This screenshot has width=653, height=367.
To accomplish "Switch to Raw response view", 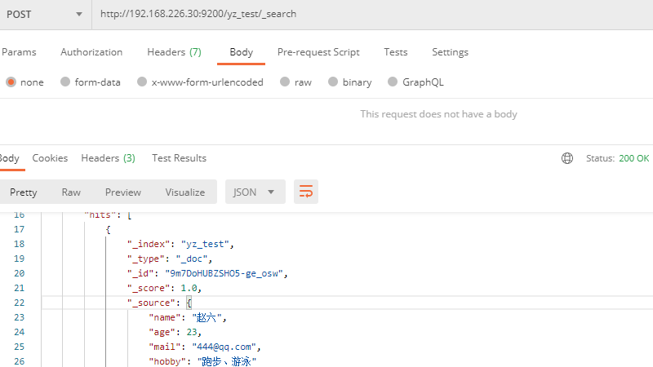I will click(71, 192).
